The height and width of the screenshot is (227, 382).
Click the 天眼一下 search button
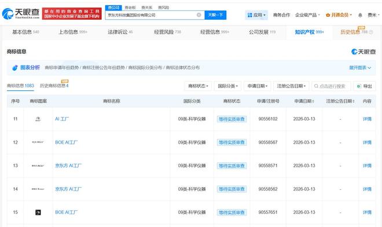pos(215,15)
